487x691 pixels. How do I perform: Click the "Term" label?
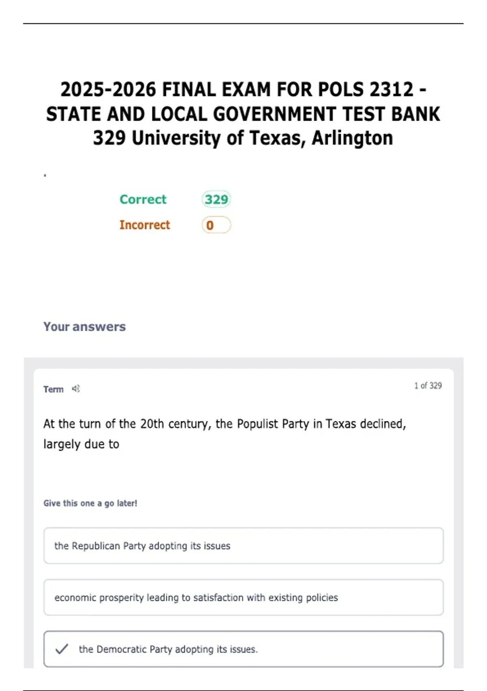(x=53, y=389)
